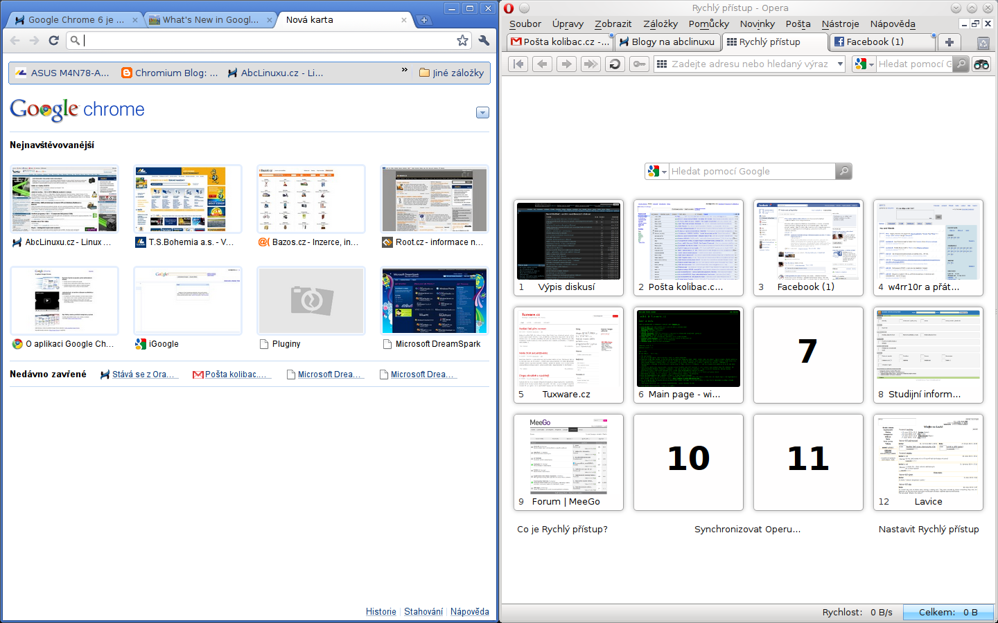Open the 'Nastavit Rychlý přístup' link
This screenshot has width=998, height=623.
929,530
